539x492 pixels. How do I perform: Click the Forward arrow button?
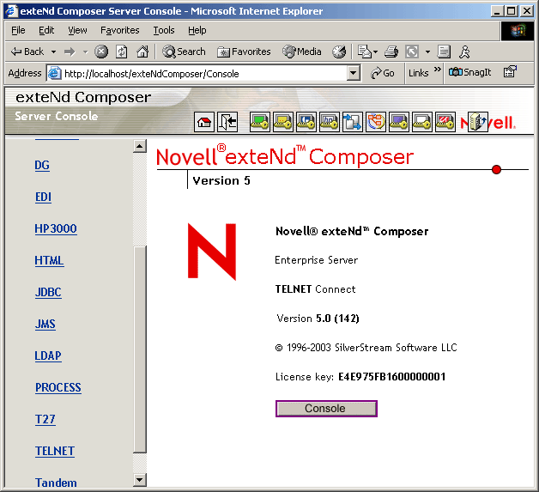tap(70, 52)
